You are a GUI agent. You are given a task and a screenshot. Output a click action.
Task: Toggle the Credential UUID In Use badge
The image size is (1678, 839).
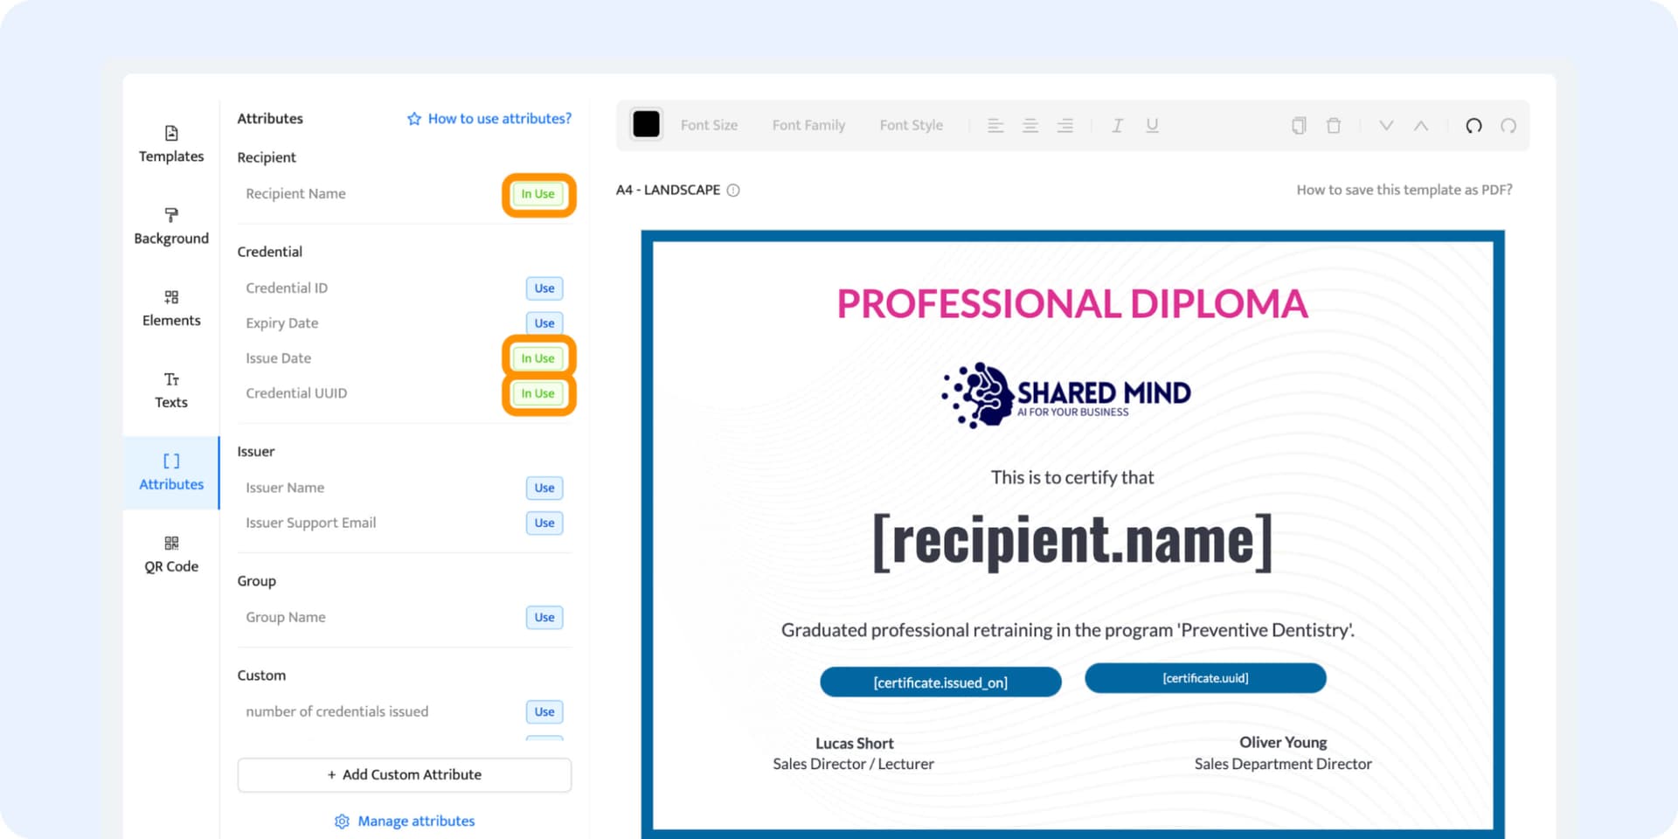pyautogui.click(x=537, y=393)
